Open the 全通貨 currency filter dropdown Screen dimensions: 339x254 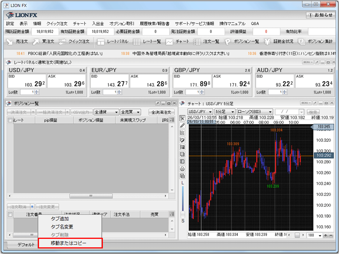point(106,112)
